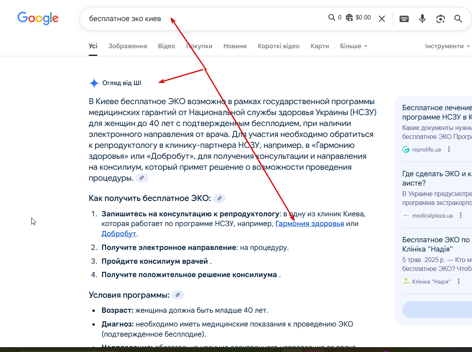Open 'Бесплатное ЭКО по' Клініка Надія card
472x352 pixels.
[x=437, y=244]
